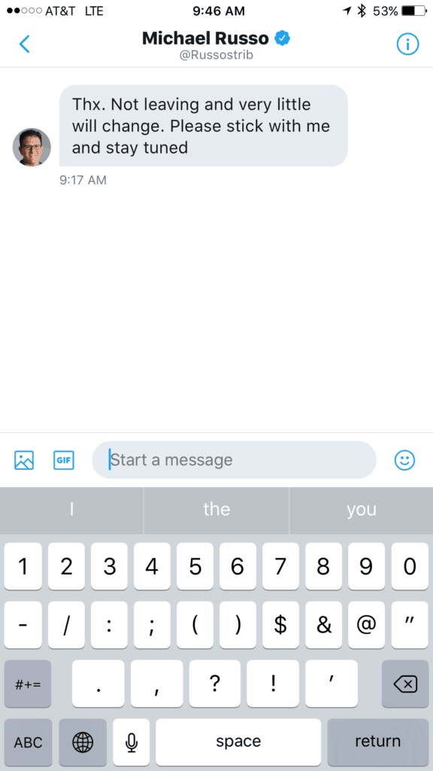Switch keyboards with the globe key

83,742
